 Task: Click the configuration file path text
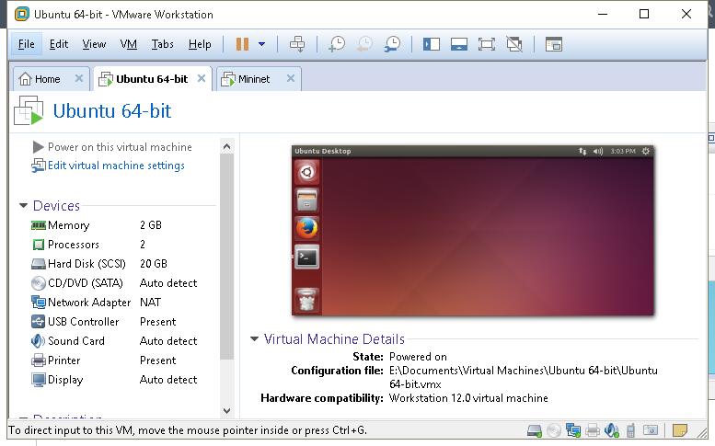[x=524, y=377]
